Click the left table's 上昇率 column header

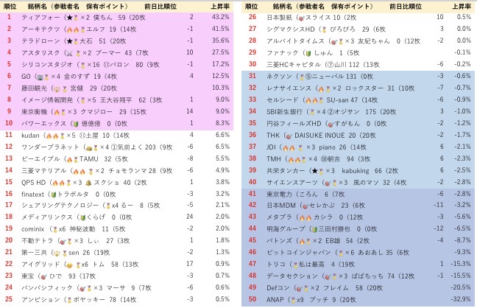pos(220,7)
